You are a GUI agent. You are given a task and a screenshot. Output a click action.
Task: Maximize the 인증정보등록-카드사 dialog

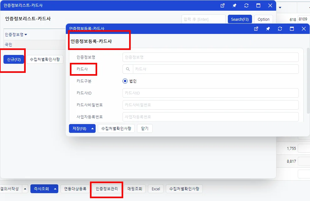click(x=292, y=29)
